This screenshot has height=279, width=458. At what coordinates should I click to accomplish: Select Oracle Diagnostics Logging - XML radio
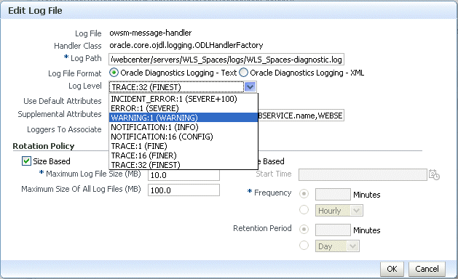[243, 73]
